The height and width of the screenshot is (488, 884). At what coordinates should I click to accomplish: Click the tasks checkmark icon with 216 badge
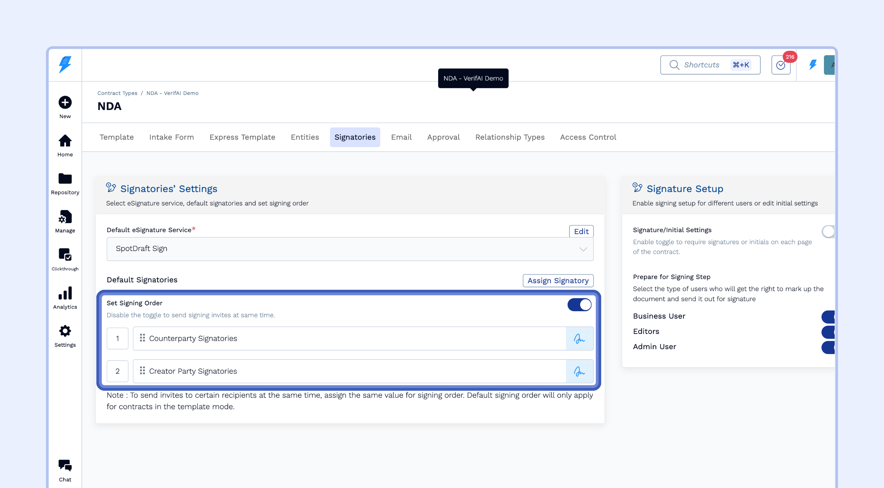click(x=781, y=65)
